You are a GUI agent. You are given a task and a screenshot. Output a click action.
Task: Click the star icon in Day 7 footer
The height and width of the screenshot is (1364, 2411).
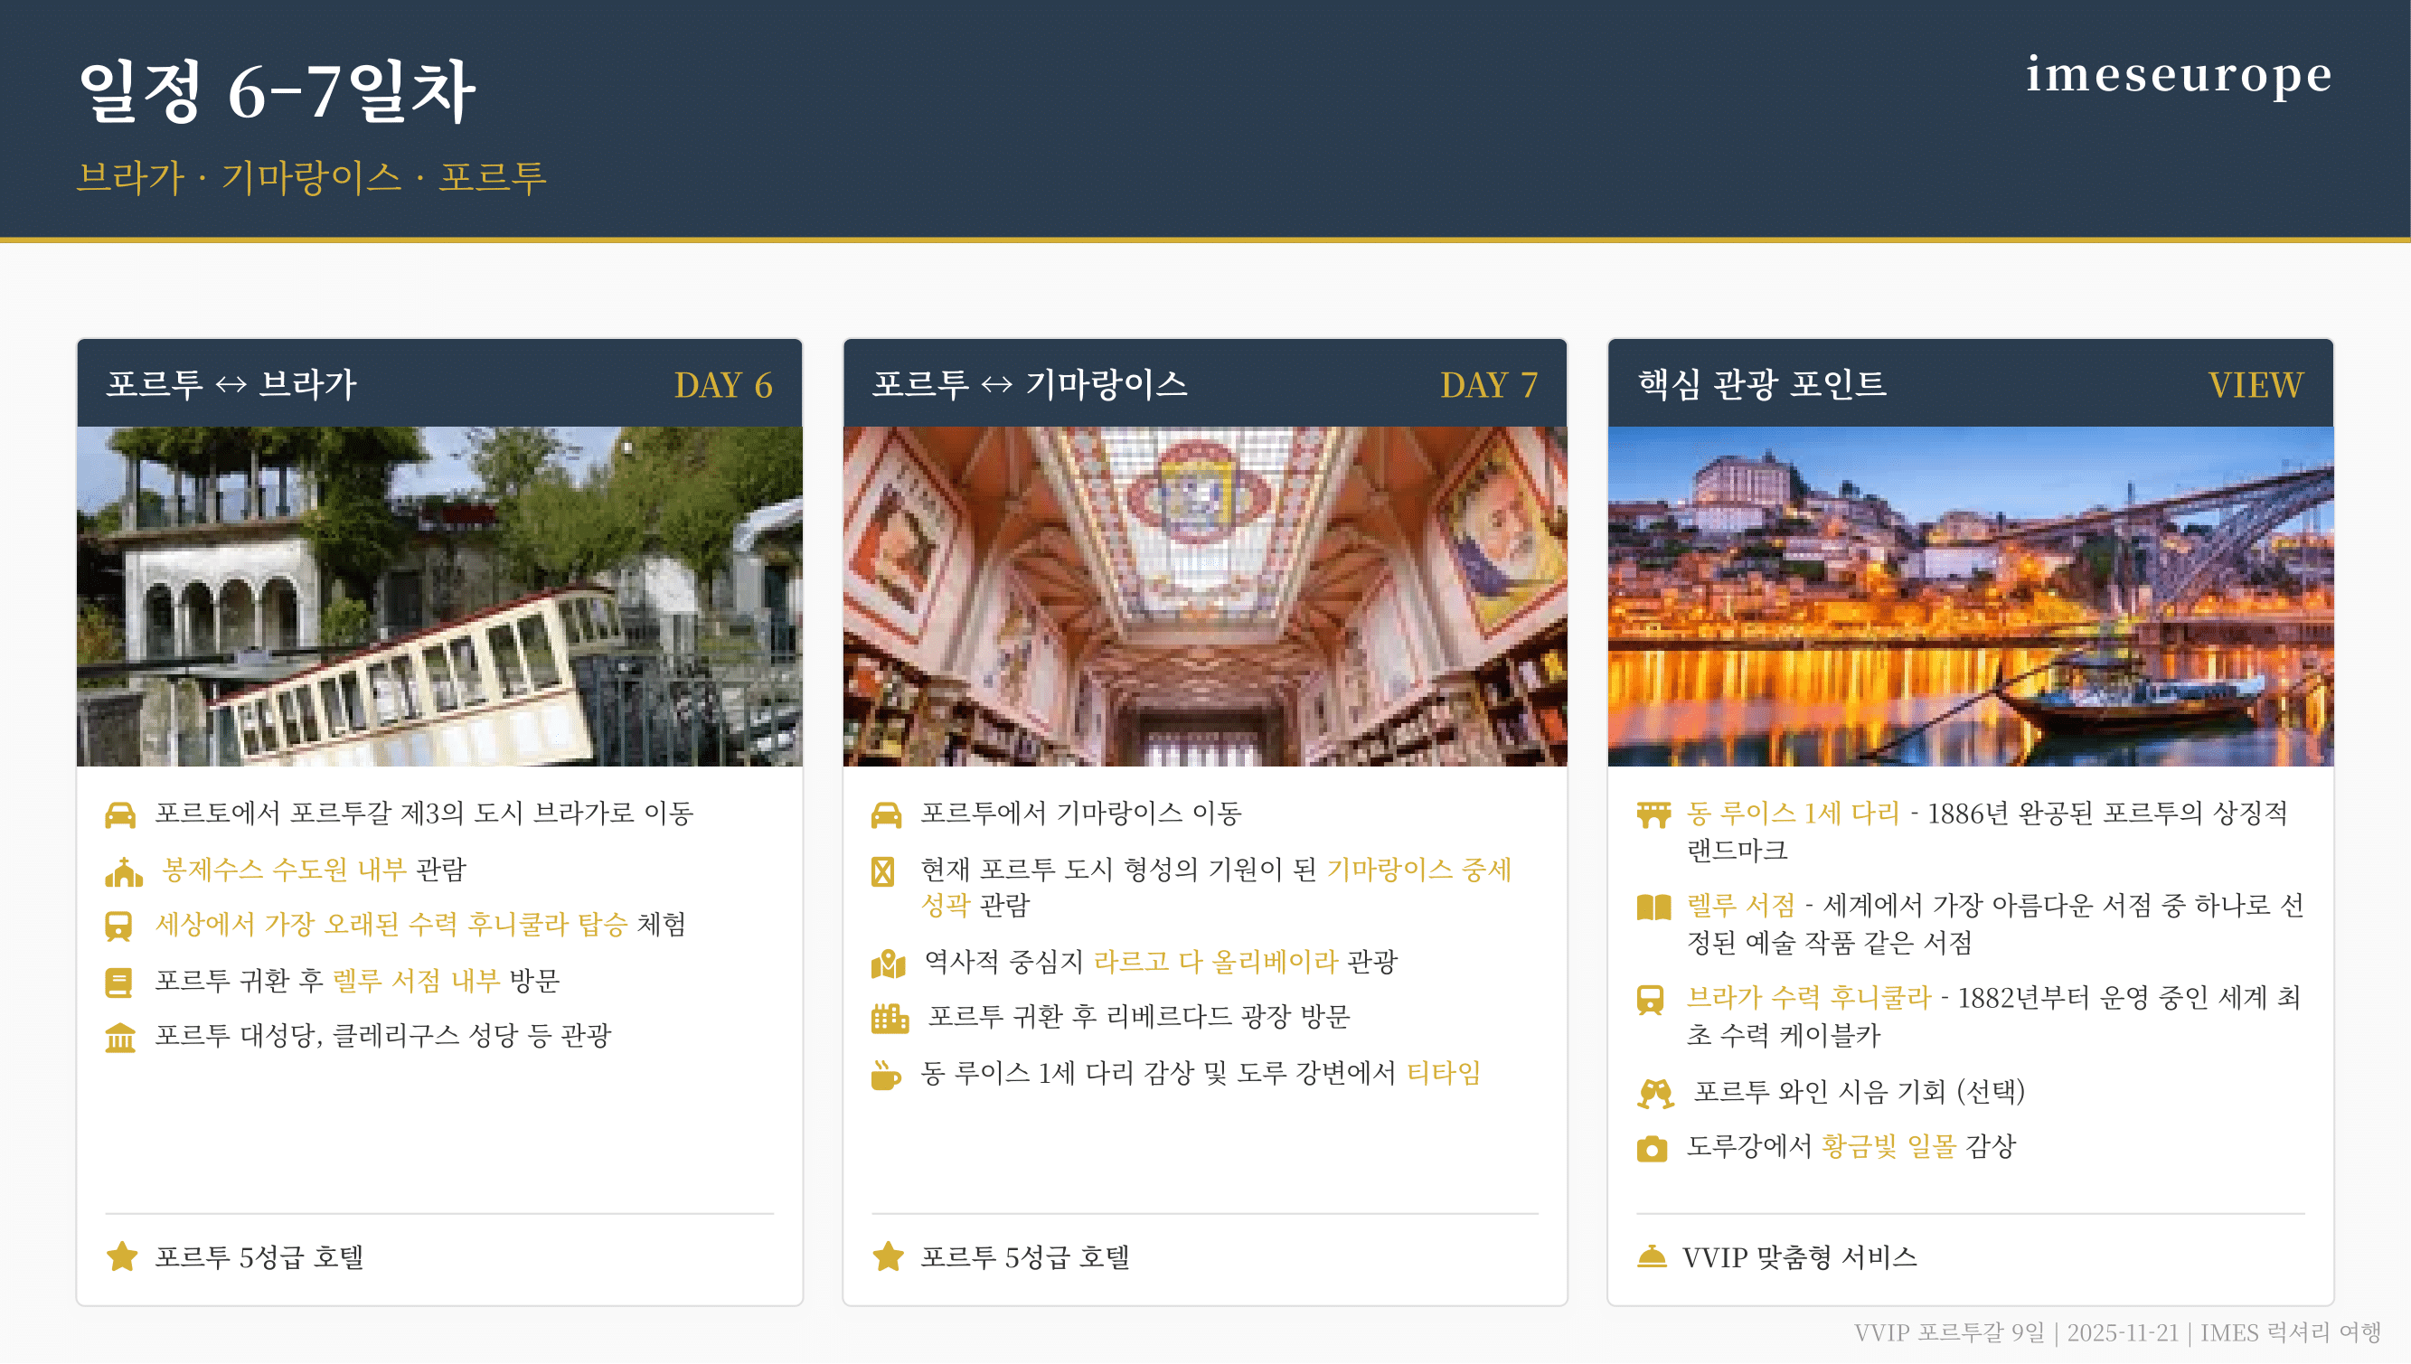(x=887, y=1257)
